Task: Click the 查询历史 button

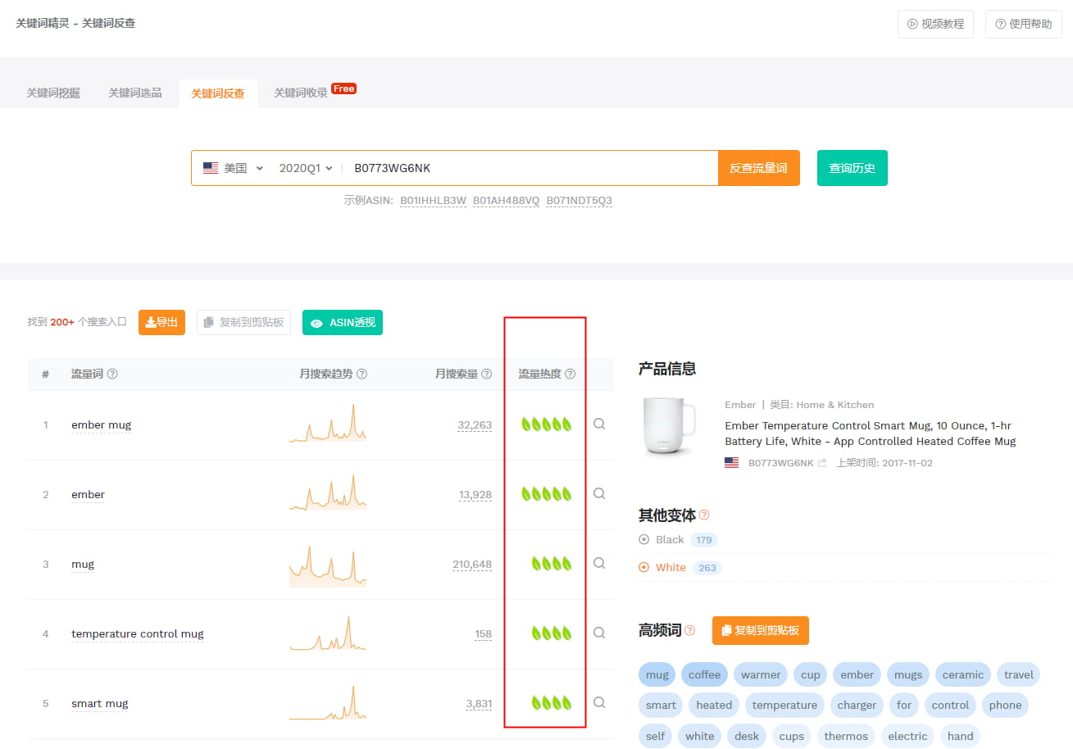Action: pos(852,168)
